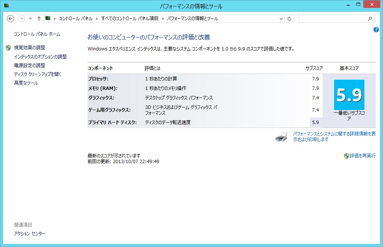The width and height of the screenshot is (383, 247).
Task: Select パフォーマンスの情報とツール breadcrumb
Action: [x=193, y=19]
